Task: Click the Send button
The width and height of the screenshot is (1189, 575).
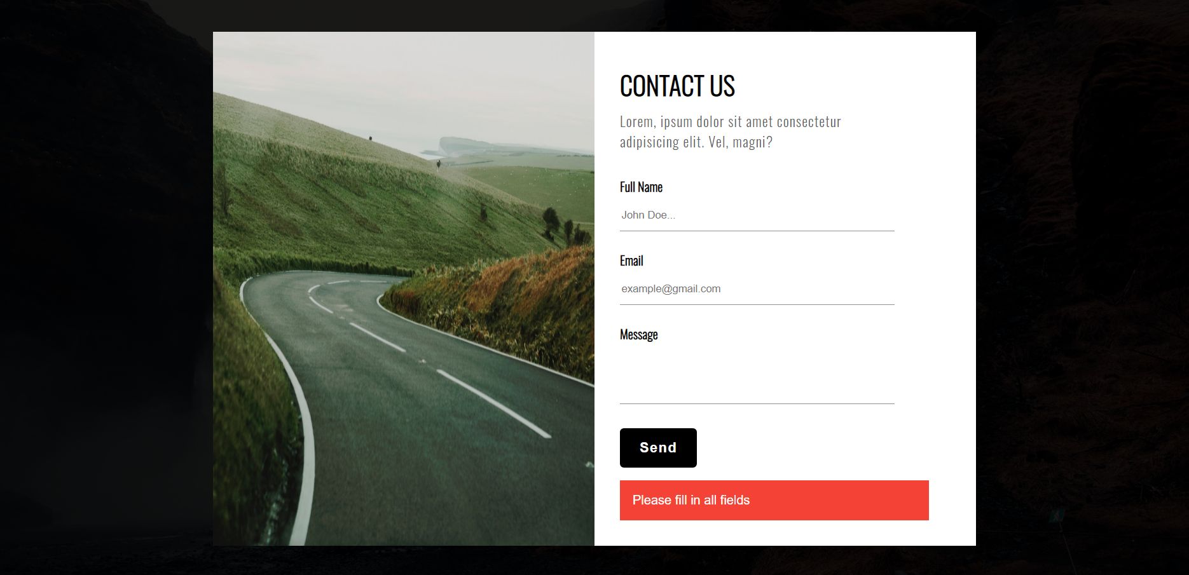Action: (x=658, y=448)
